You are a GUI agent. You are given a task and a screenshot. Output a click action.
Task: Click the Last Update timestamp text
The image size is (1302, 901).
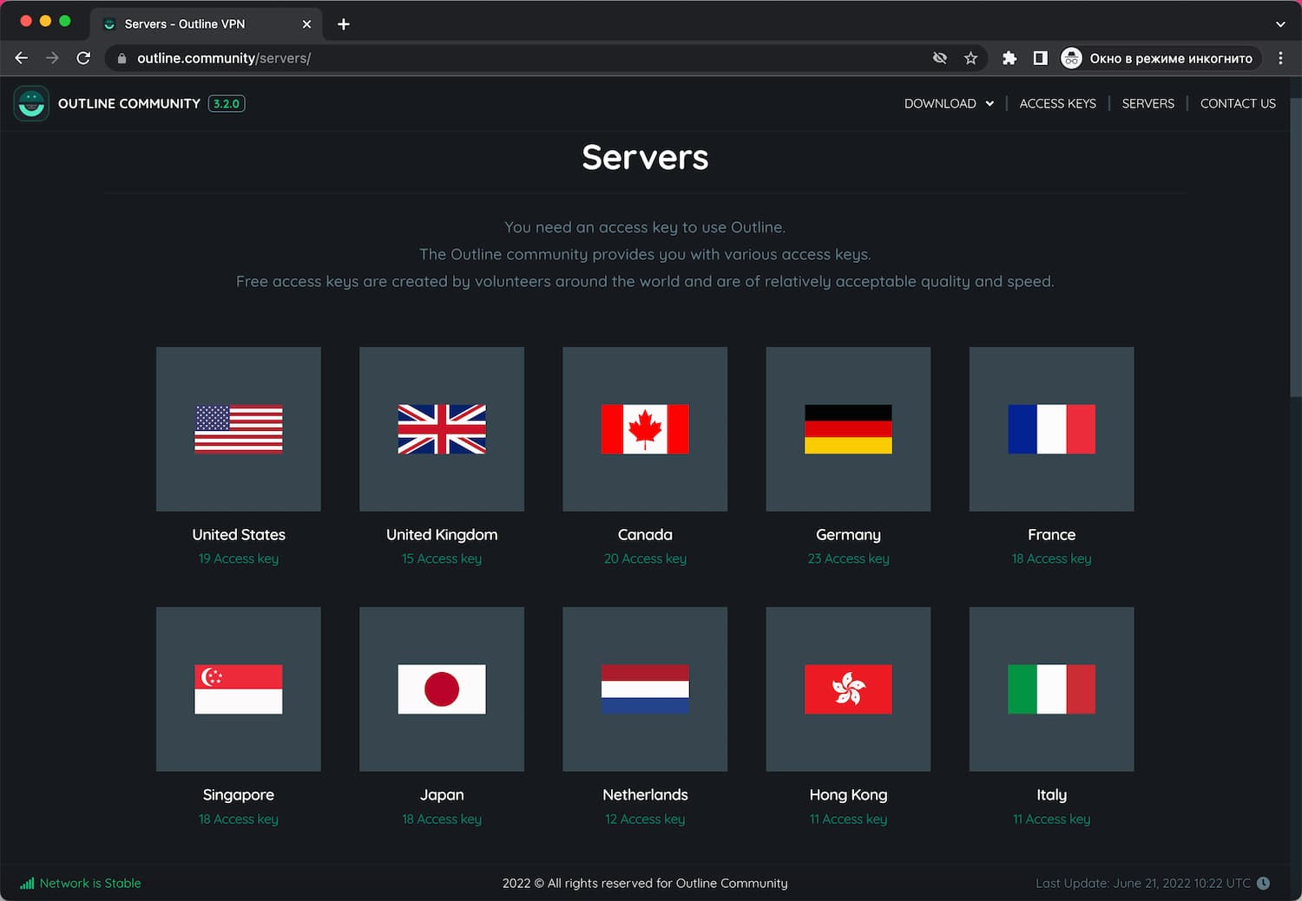pyautogui.click(x=1143, y=884)
